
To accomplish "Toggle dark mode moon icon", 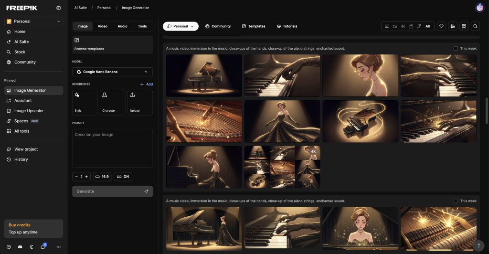I will pos(32,247).
